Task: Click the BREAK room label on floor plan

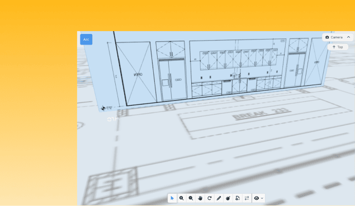Action: pyautogui.click(x=262, y=114)
